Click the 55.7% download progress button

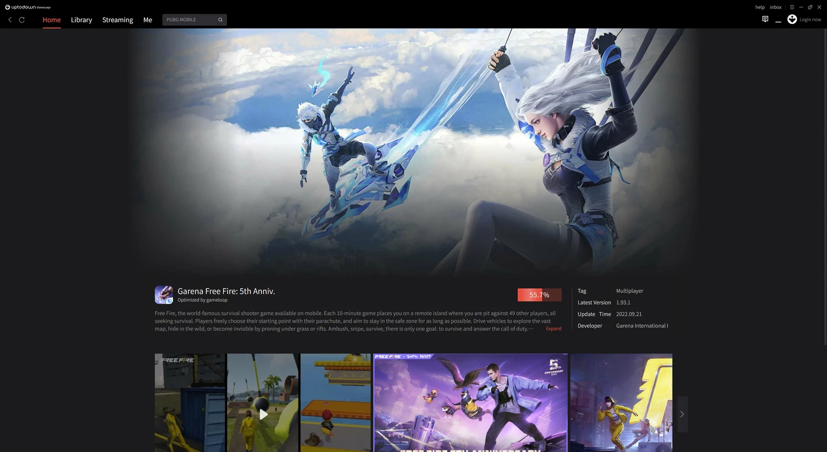[x=539, y=295]
